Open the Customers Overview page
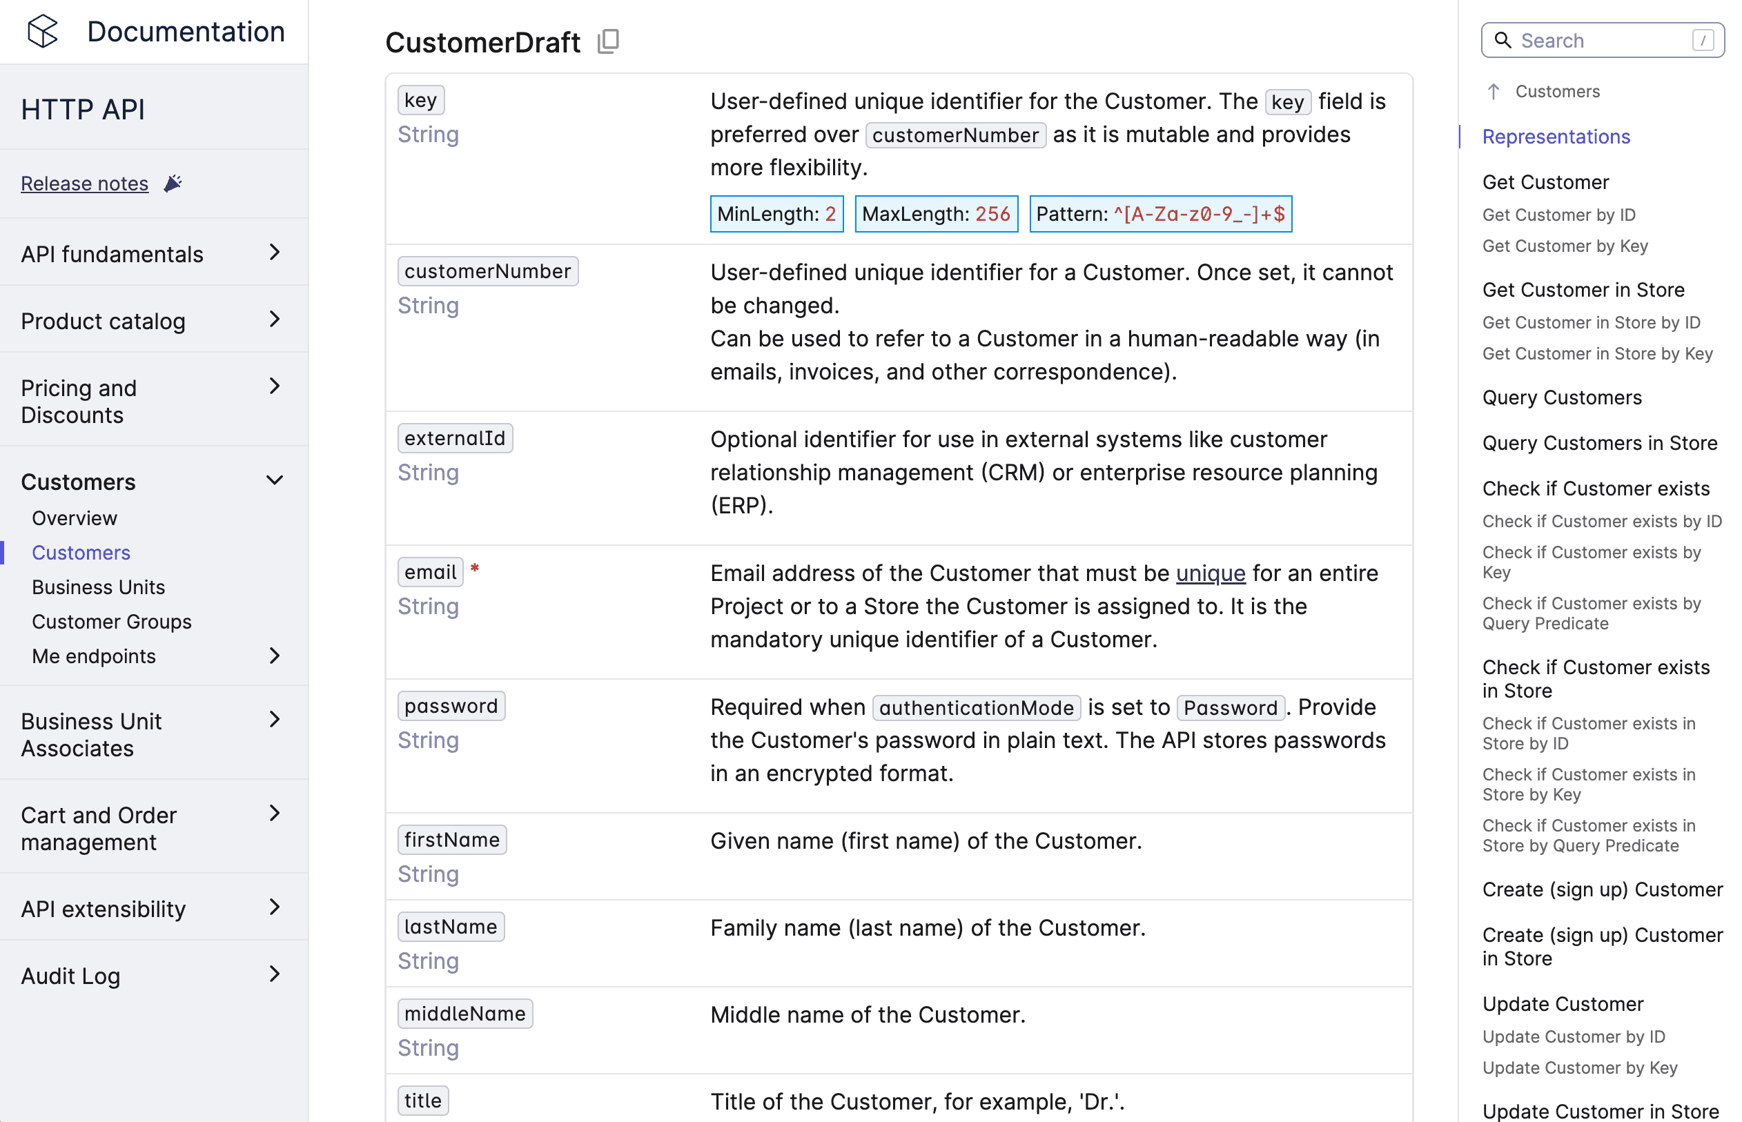Screen dimensions: 1742x1122 pyautogui.click(x=75, y=519)
